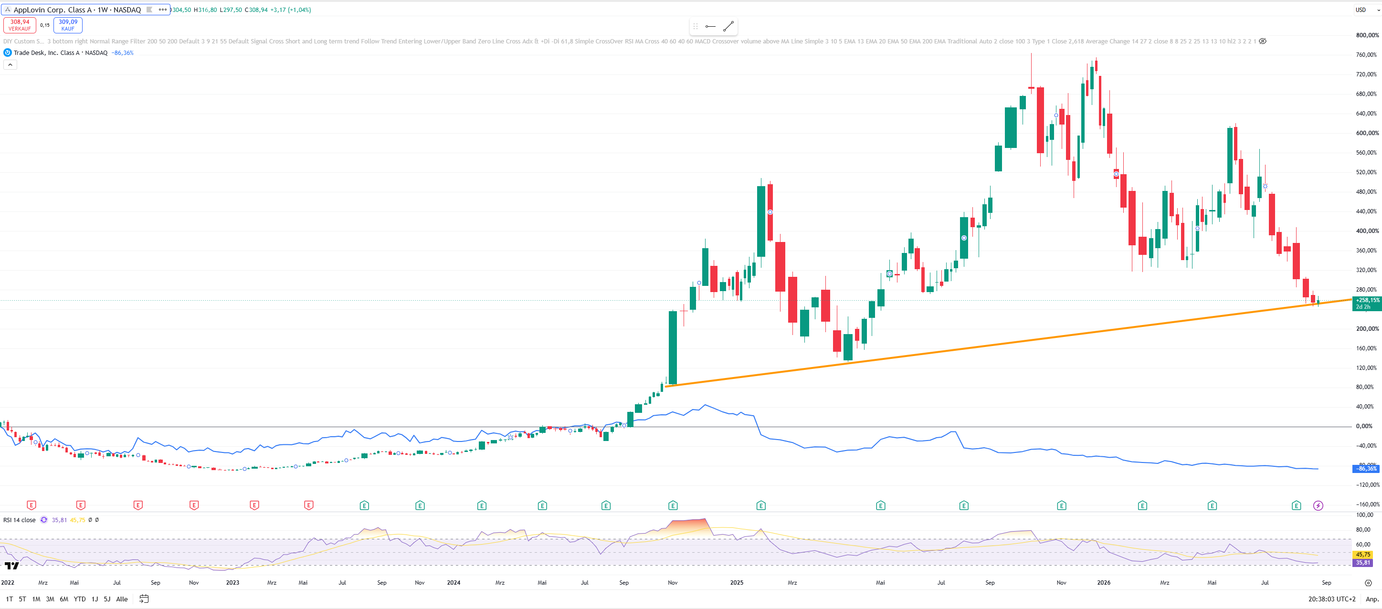Click the KAUF buy button
Image resolution: width=1382 pixels, height=609 pixels.
tap(68, 25)
